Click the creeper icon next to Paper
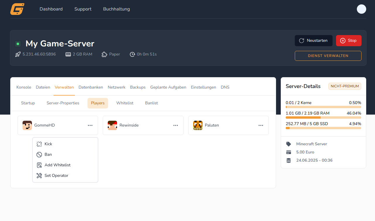375x221 pixels. pos(104,54)
